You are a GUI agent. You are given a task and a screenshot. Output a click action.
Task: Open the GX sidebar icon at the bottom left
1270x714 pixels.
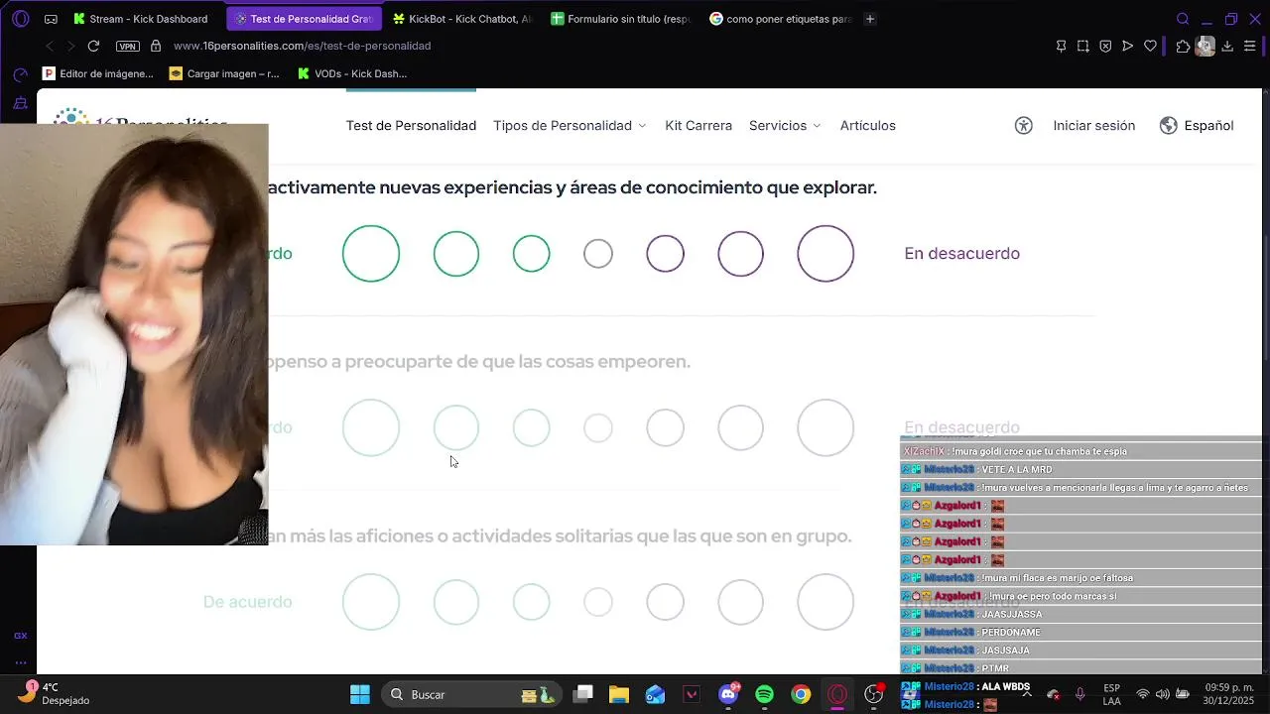21,635
